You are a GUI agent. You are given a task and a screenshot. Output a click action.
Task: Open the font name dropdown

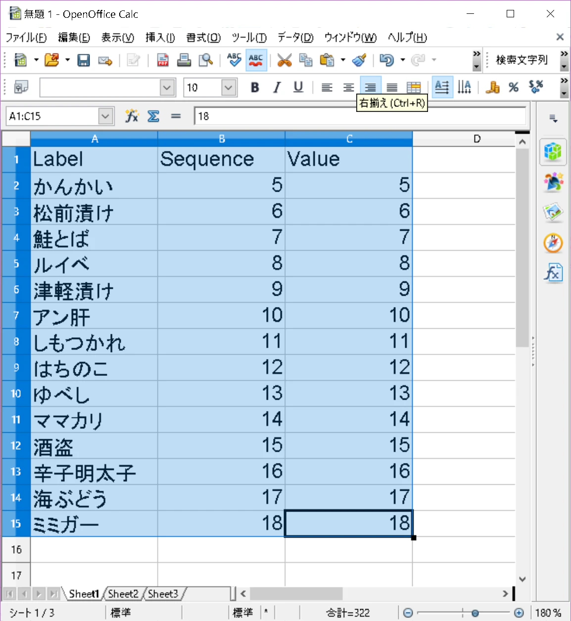168,88
